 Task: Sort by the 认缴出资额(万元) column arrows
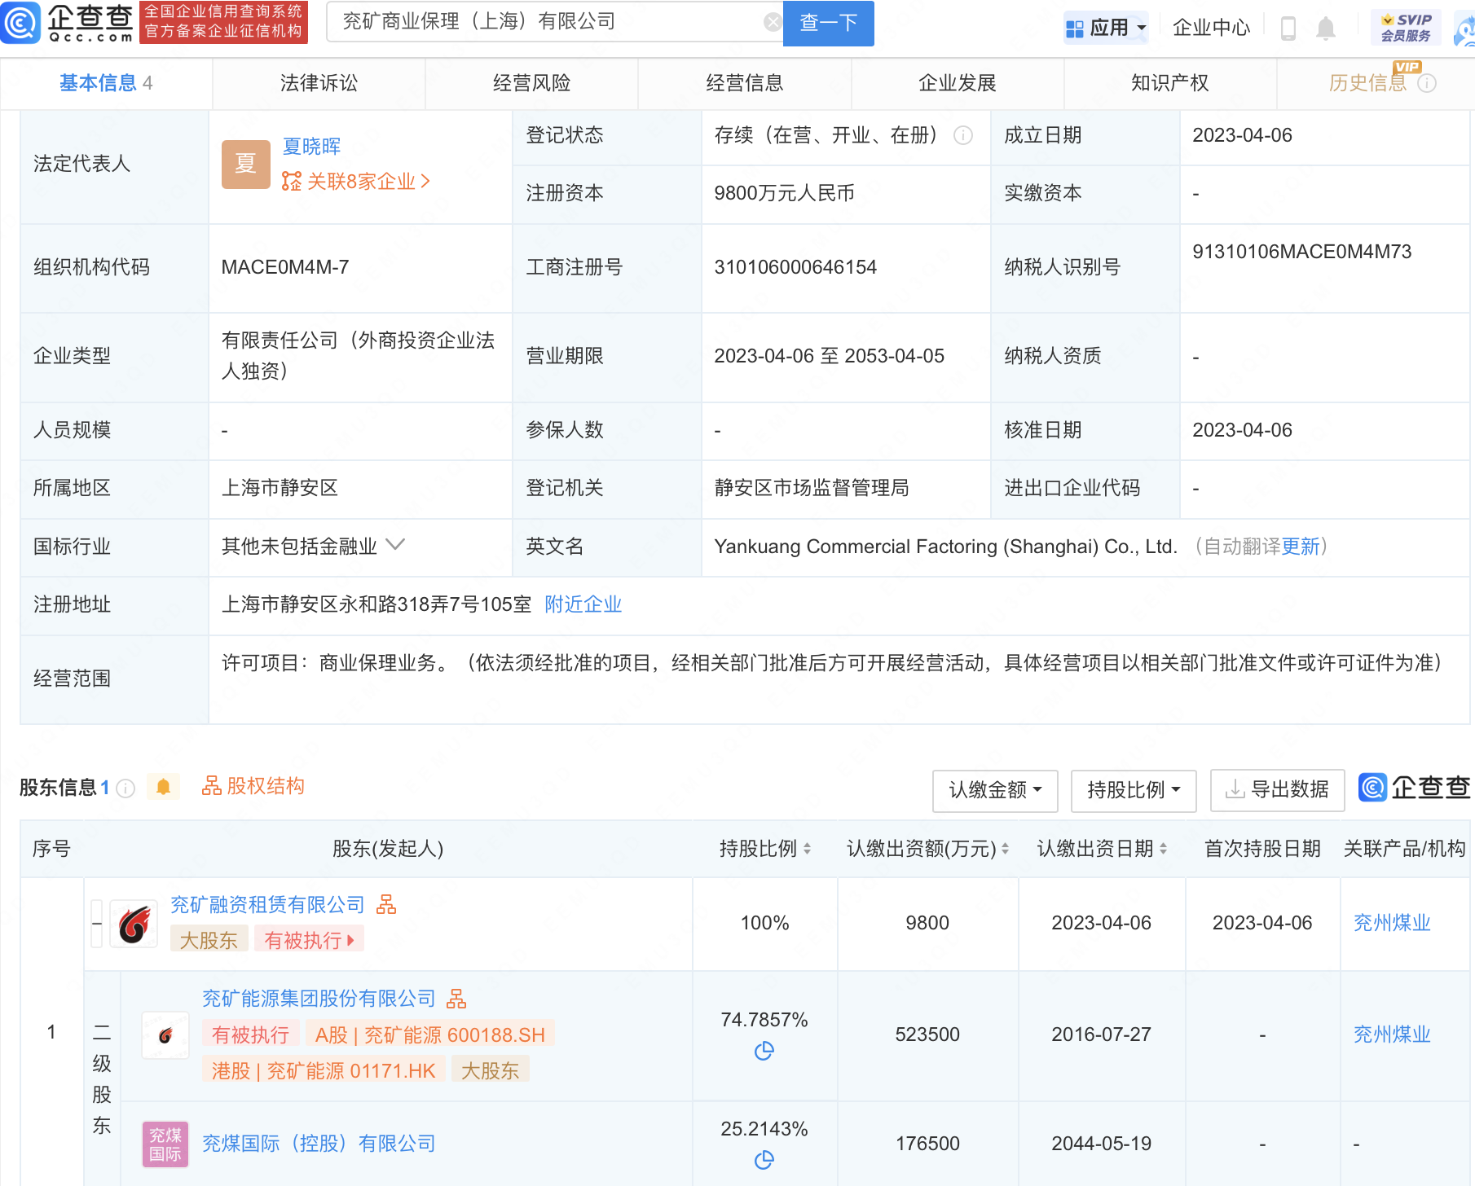tap(1005, 849)
